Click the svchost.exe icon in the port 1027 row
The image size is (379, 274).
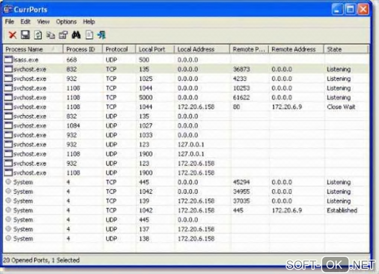pos(8,125)
